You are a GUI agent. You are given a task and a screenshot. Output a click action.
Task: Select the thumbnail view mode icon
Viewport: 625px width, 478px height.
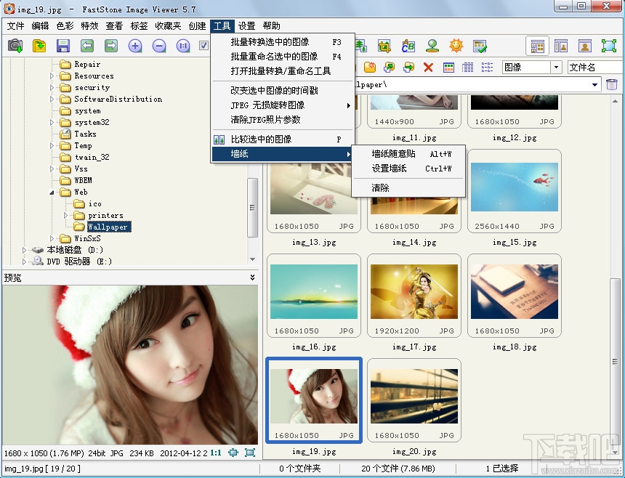pyautogui.click(x=537, y=45)
